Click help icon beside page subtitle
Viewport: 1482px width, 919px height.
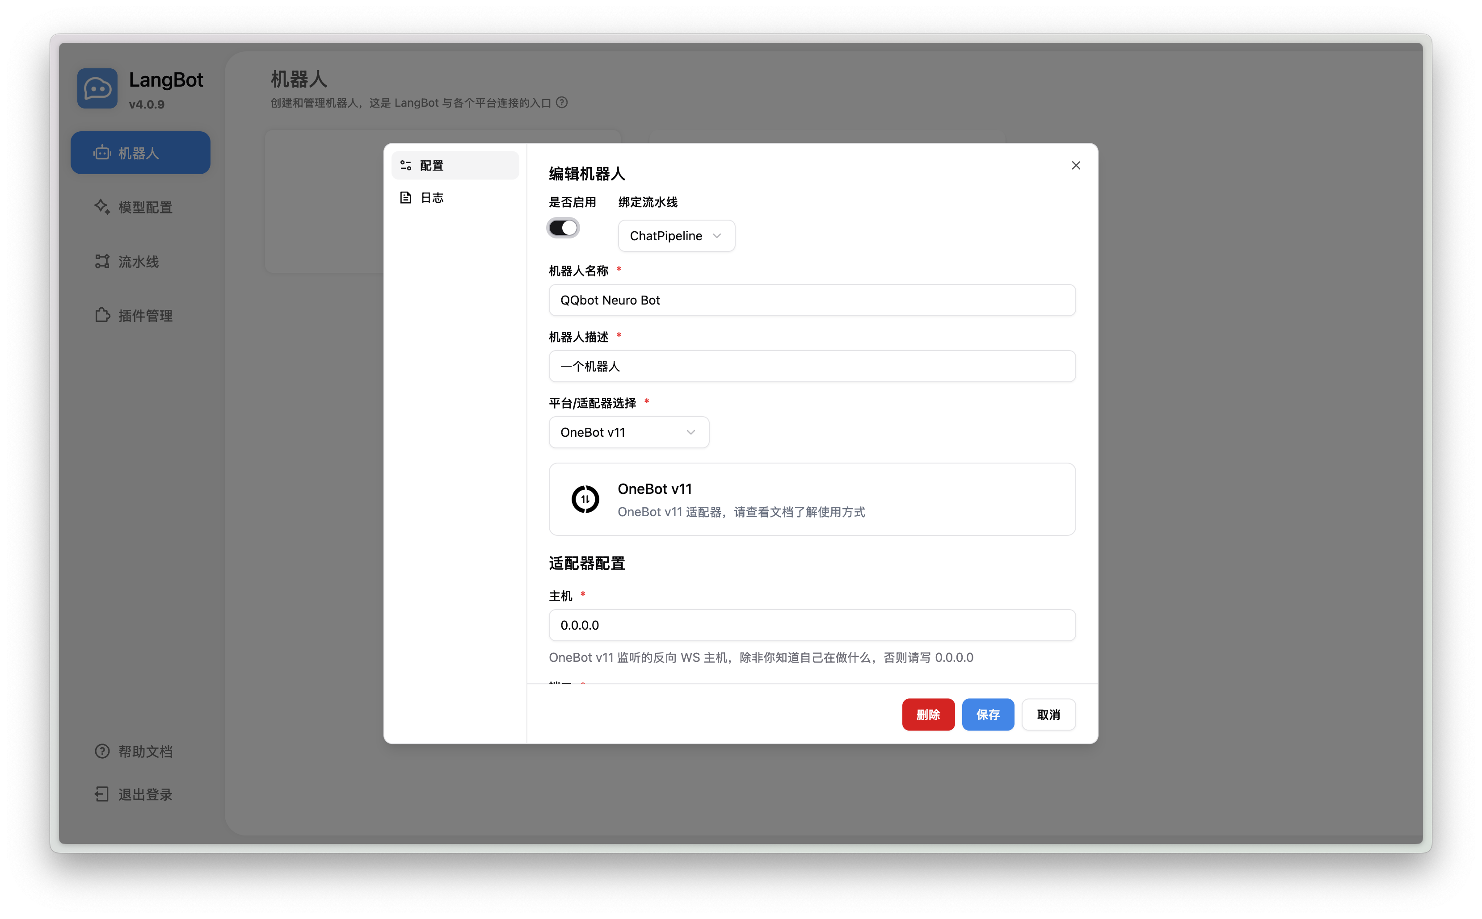click(562, 103)
